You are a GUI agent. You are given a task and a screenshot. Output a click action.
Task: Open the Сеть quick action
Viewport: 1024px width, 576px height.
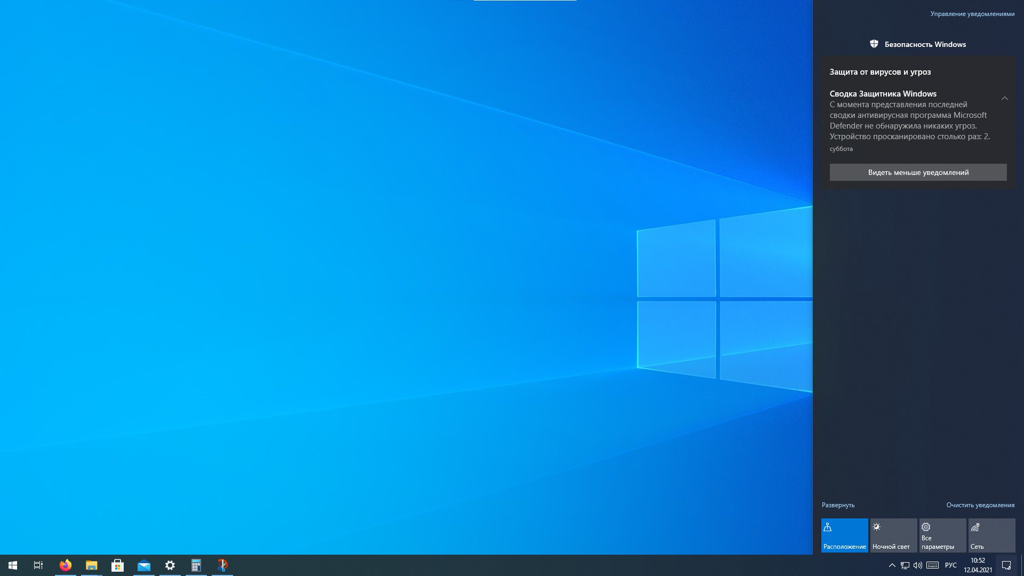(992, 535)
